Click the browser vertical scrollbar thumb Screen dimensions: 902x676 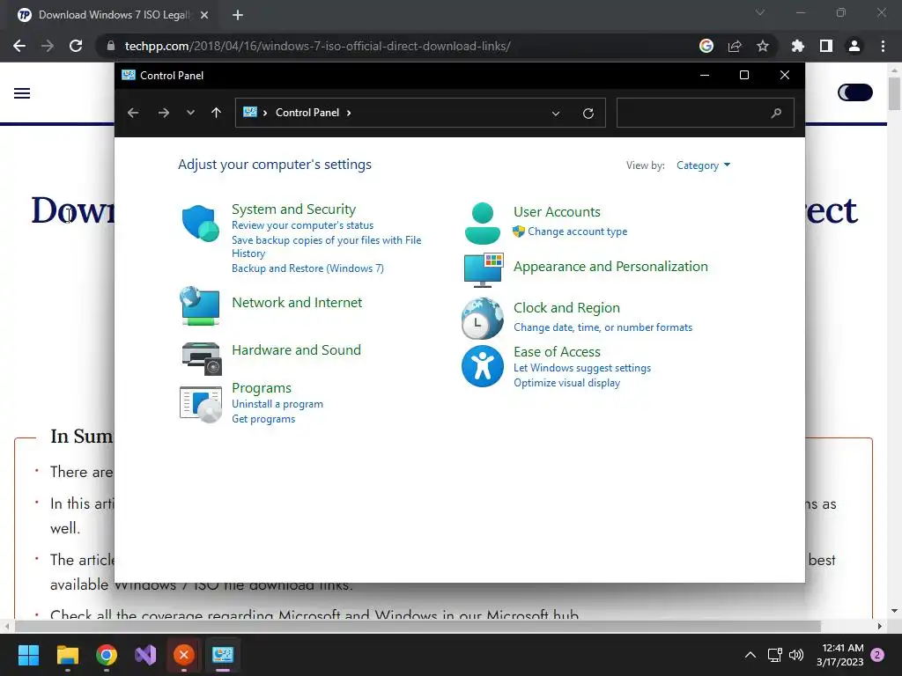click(x=894, y=92)
